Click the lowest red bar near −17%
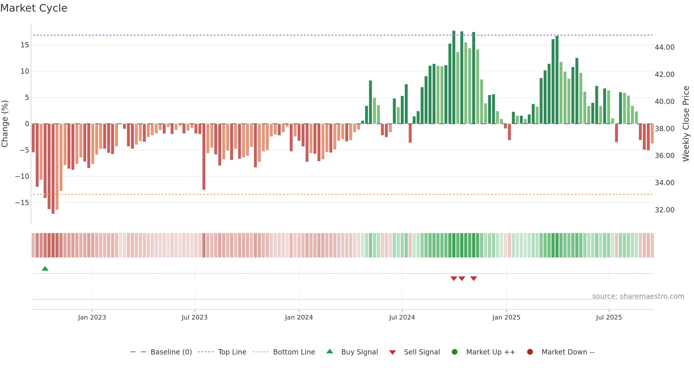 (x=53, y=169)
